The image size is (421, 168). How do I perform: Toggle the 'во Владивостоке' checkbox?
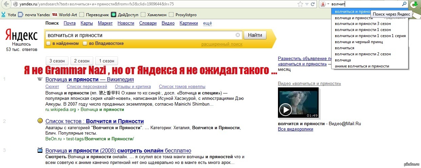click(x=85, y=44)
